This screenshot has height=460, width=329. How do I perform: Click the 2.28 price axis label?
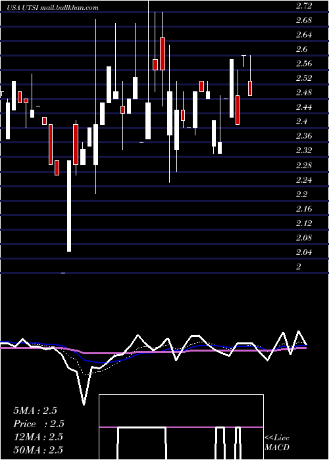pyautogui.click(x=304, y=166)
